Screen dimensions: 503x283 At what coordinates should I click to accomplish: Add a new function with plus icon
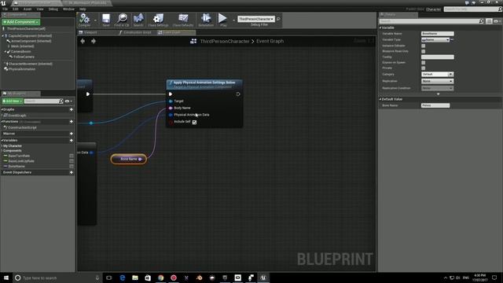click(x=72, y=122)
